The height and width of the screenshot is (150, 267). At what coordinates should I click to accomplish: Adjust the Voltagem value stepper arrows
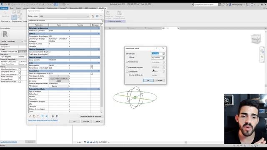coord(164,54)
